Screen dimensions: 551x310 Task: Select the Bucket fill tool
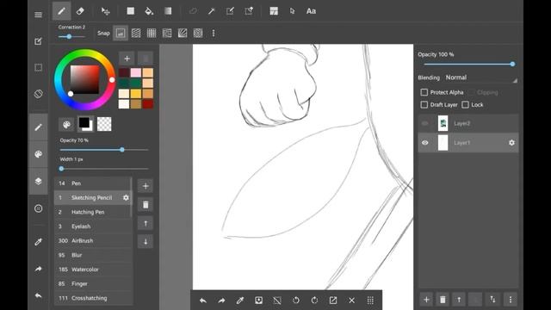click(149, 11)
